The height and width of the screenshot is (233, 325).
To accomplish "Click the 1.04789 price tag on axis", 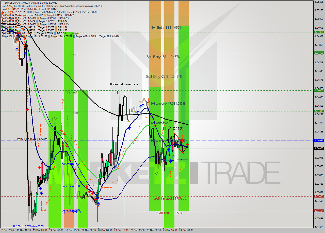I will [319, 53].
